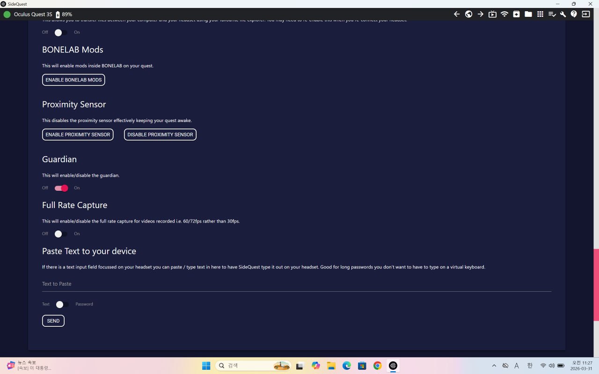Click the Enable BONELAB Mods button
The height and width of the screenshot is (374, 599).
coord(73,80)
